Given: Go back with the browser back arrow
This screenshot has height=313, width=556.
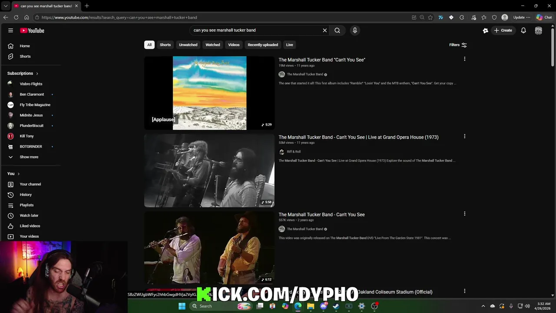Looking at the screenshot, I should click(6, 17).
